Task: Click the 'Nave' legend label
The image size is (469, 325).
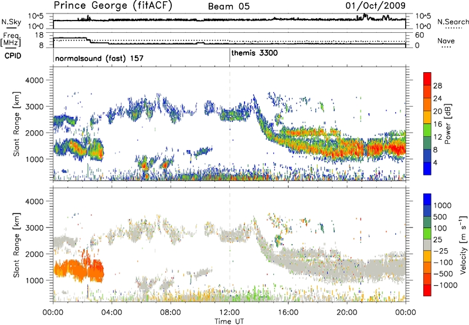Action: coord(446,40)
